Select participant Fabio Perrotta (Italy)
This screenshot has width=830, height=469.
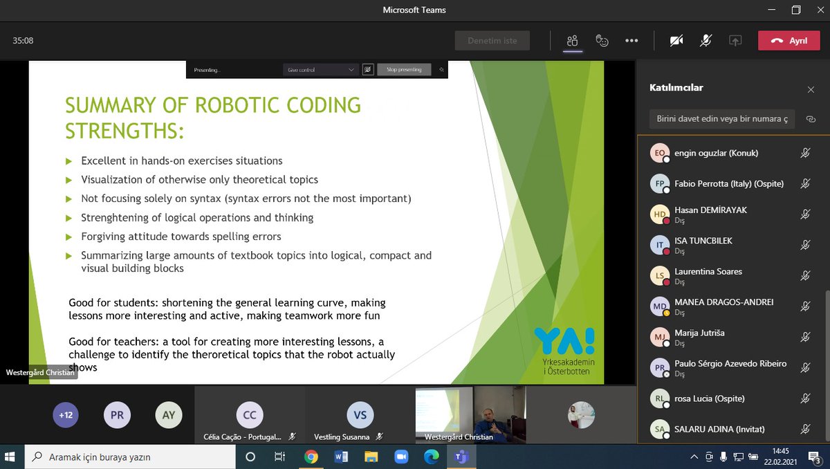730,184
